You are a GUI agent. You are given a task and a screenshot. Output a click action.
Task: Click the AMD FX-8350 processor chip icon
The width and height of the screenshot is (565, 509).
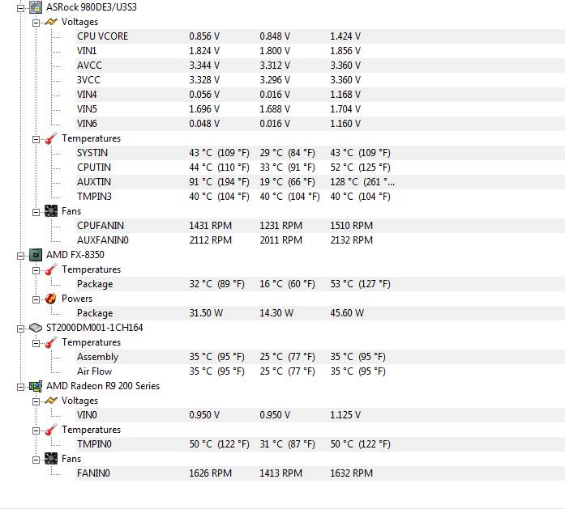pos(36,255)
